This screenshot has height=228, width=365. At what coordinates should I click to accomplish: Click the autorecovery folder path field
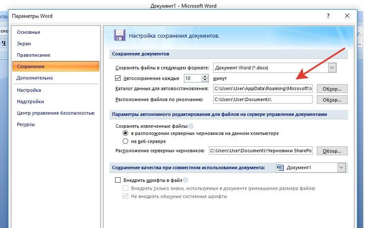263,88
